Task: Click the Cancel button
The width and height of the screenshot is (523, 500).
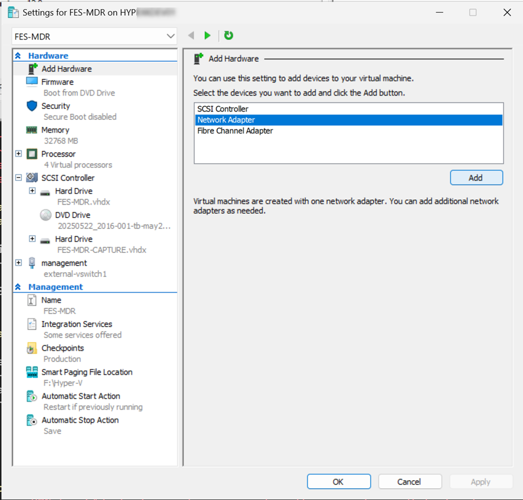Action: (x=410, y=482)
